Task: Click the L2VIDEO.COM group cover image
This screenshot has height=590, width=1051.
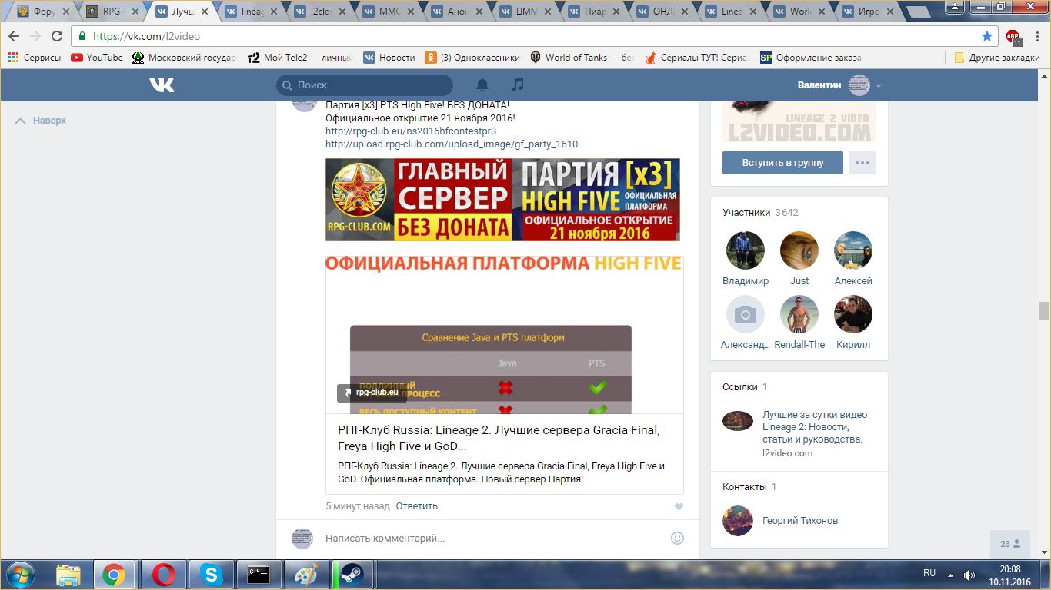Action: [799, 121]
